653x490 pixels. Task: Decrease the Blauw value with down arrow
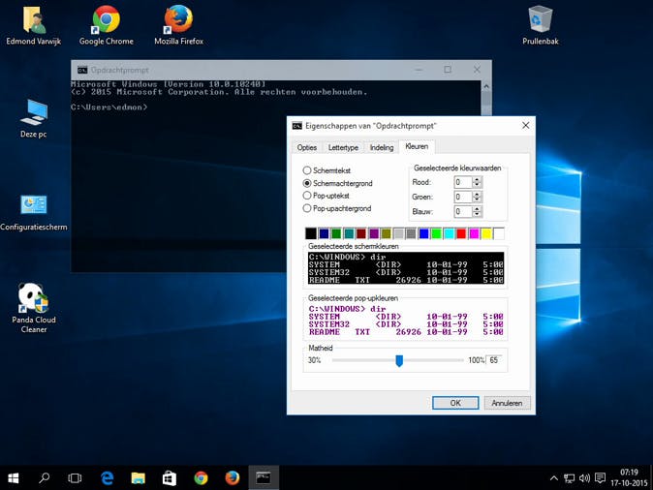coord(477,214)
